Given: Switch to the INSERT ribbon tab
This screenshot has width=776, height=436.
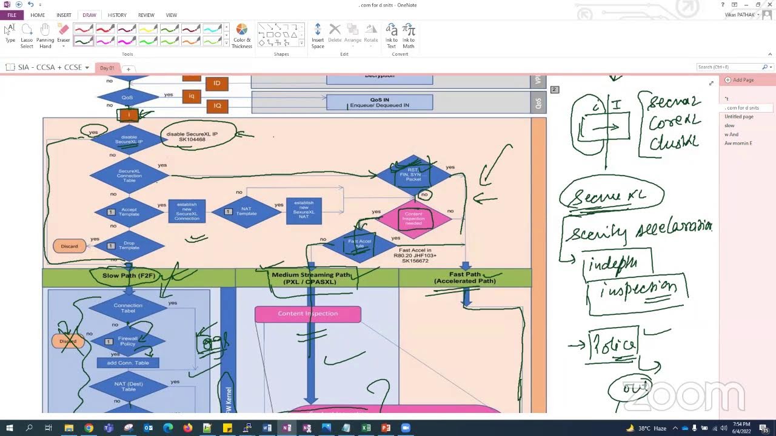Looking at the screenshot, I should tap(64, 15).
